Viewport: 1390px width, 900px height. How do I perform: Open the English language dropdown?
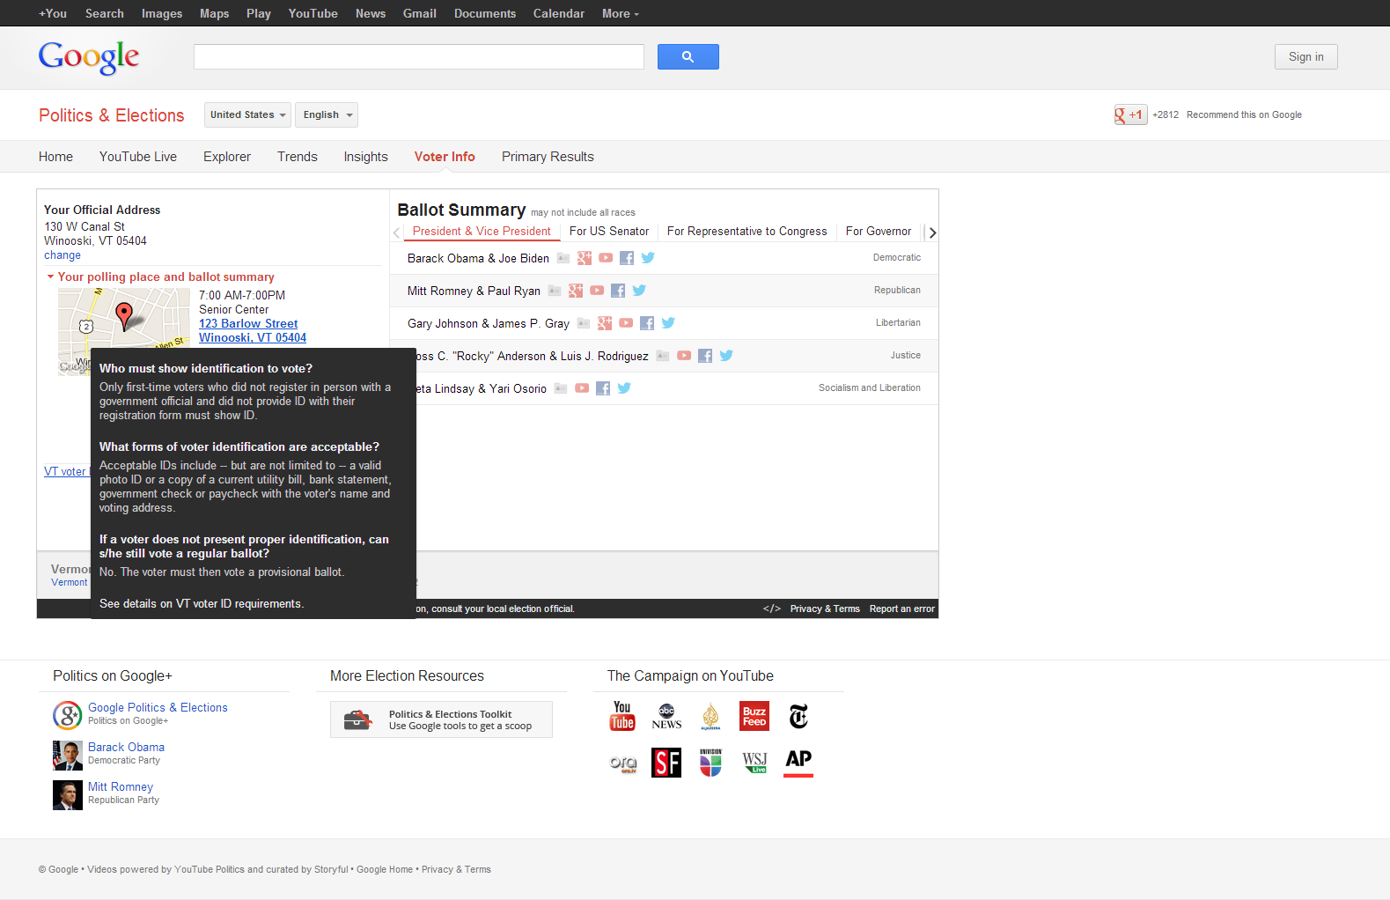coord(327,114)
